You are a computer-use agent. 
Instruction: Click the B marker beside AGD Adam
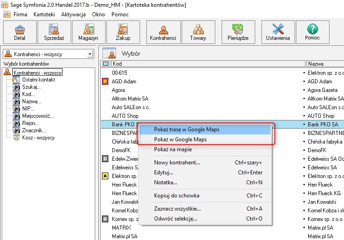coord(105,82)
